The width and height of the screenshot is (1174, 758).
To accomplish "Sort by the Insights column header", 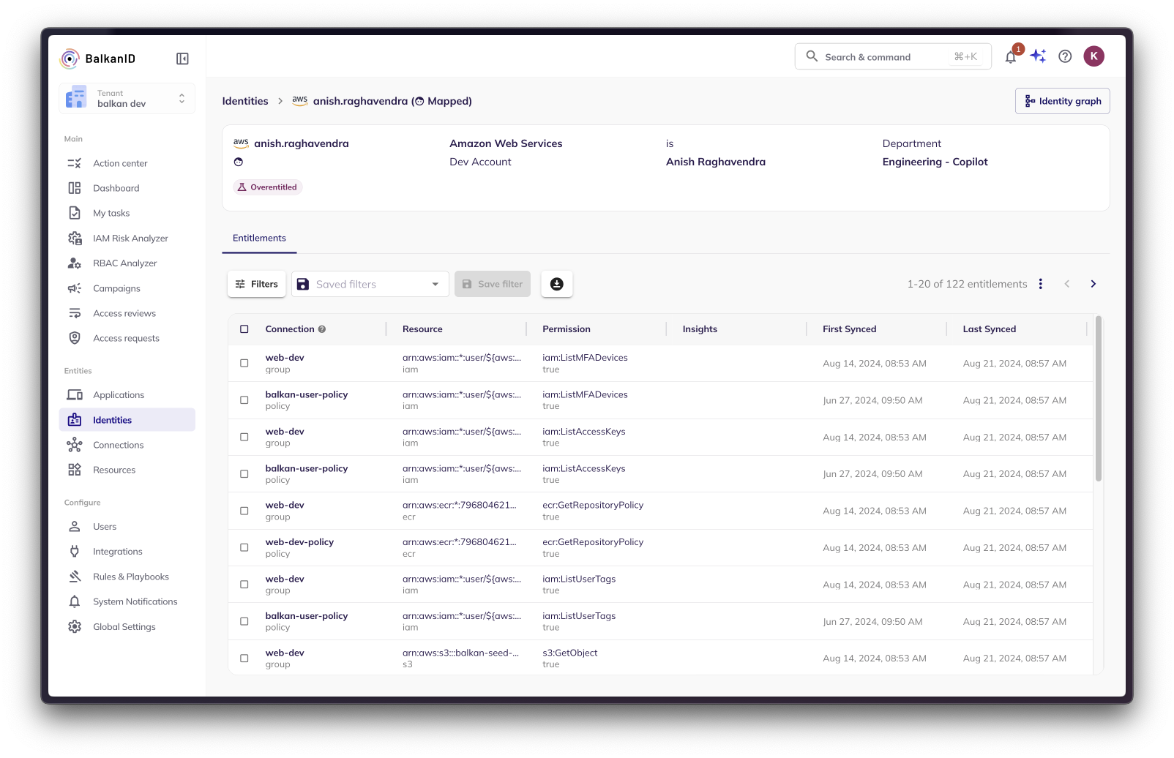I will click(700, 329).
